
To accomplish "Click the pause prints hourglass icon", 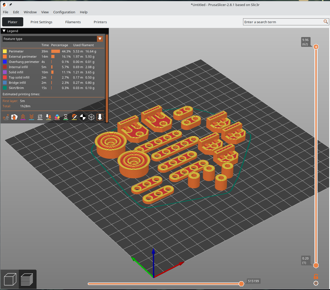I will click(66, 117).
